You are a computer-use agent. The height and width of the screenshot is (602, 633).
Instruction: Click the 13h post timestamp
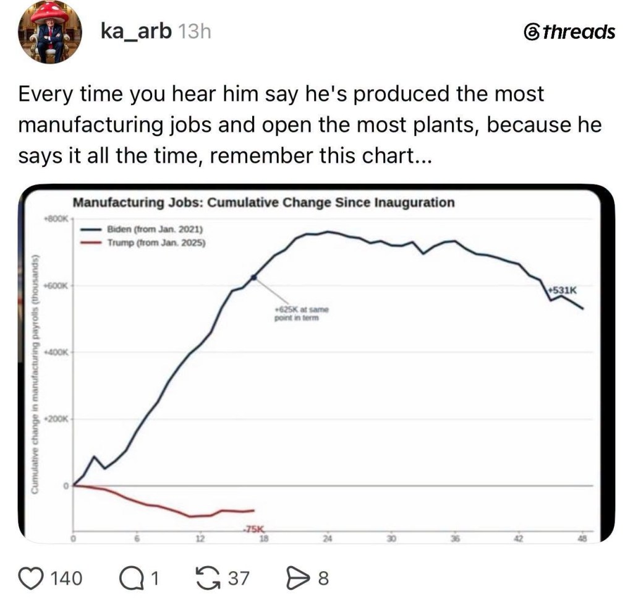click(x=194, y=31)
